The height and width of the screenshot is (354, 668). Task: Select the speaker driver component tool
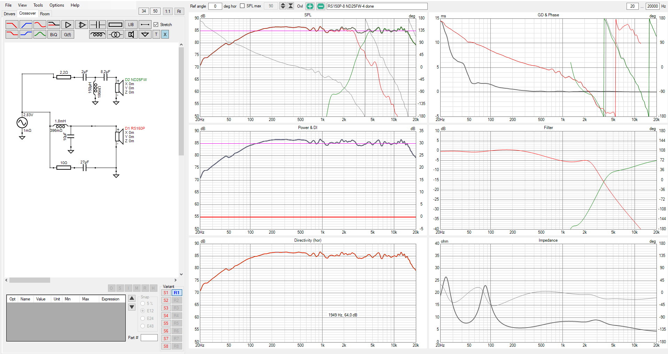(x=131, y=34)
